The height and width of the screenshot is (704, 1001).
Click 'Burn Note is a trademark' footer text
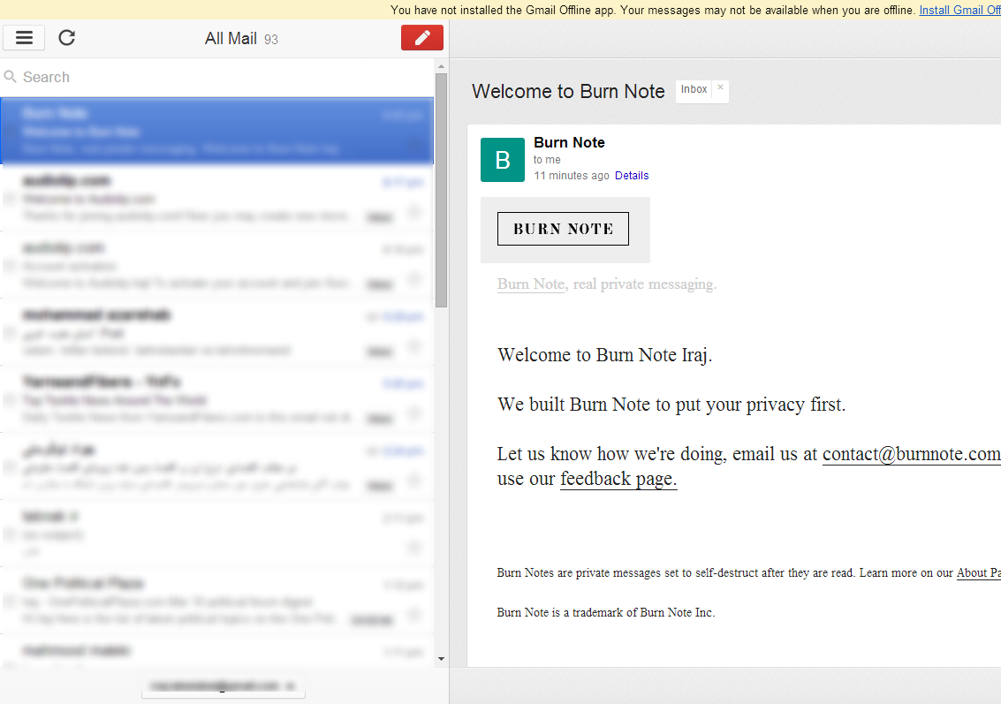[x=606, y=612]
